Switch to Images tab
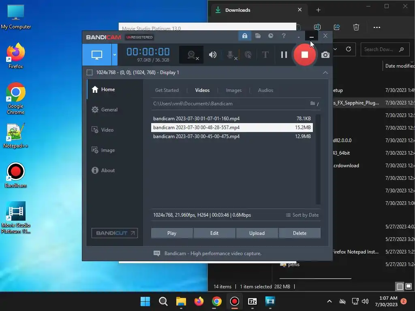The width and height of the screenshot is (415, 311). [x=234, y=90]
